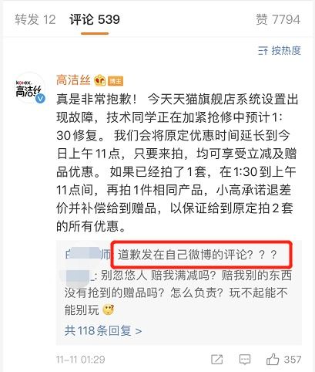Click the 11-11 01:29 timestamp

click(81, 360)
